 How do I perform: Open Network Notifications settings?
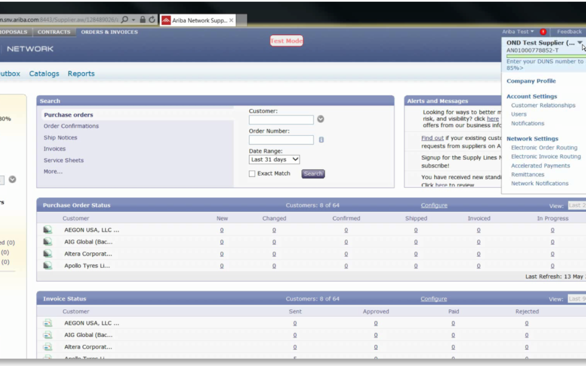[x=540, y=183]
